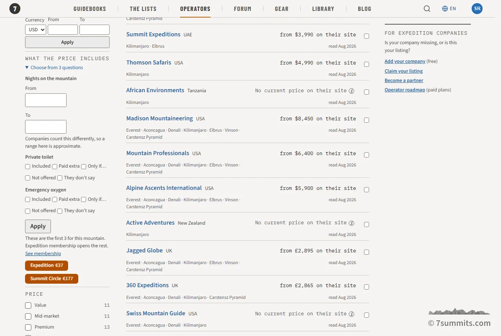Tick the Summit Expeditions compare checkbox
The image size is (501, 336).
click(x=366, y=36)
